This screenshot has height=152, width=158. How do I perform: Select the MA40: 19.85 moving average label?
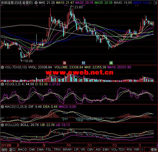[123, 2]
